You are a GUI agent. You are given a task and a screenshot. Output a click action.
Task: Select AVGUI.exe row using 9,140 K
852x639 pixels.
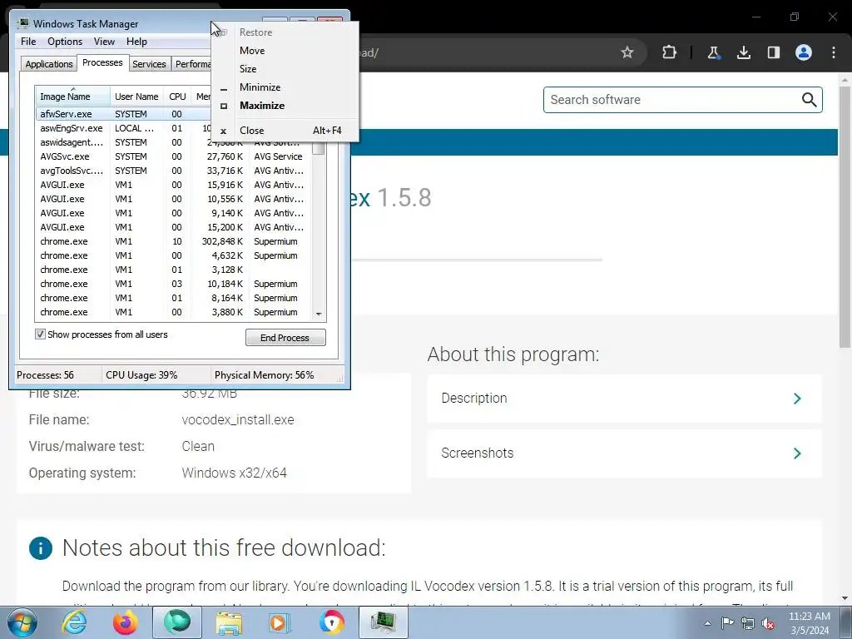174,213
